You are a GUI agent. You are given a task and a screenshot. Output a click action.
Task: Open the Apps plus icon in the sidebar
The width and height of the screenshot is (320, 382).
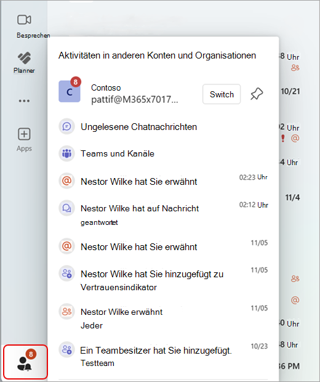(24, 134)
